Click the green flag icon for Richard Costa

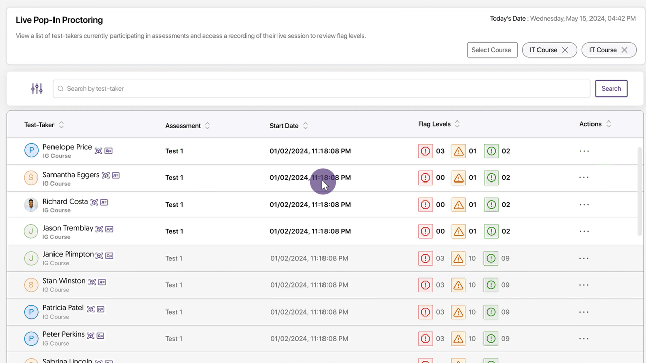coord(491,205)
